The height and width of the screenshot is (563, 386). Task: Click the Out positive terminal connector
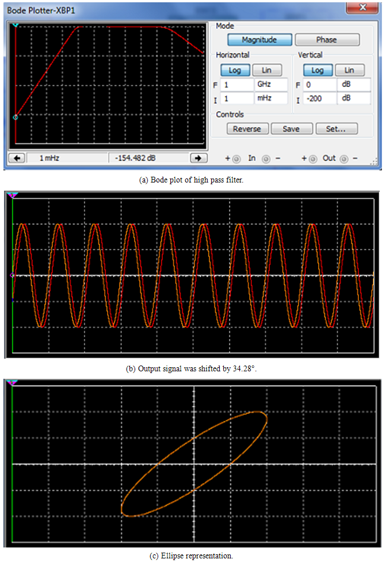(x=312, y=158)
